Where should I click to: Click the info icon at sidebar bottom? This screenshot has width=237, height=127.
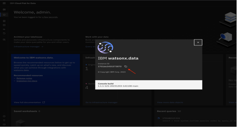4,116
